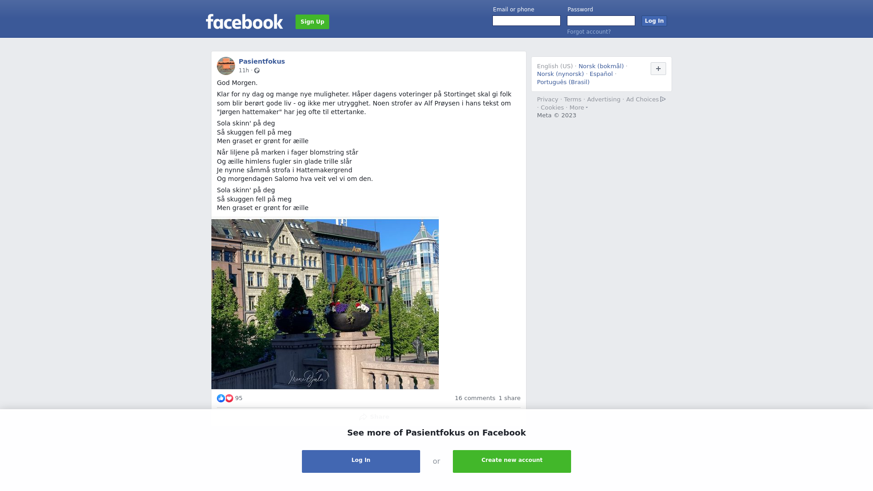The height and width of the screenshot is (491, 873).
Task: Click the header Log In button
Action: click(654, 21)
